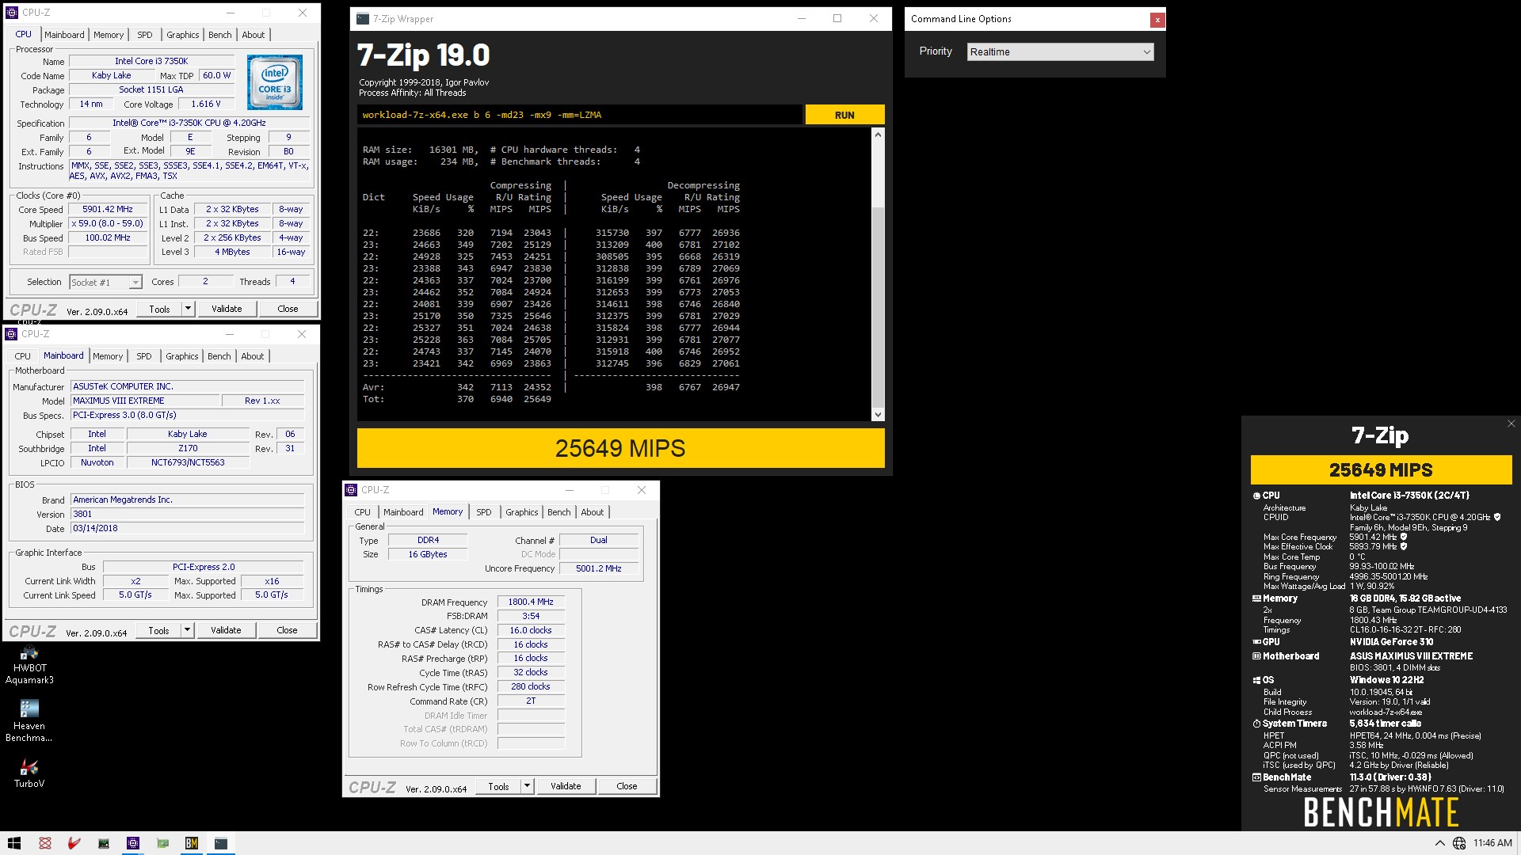Select the Heaven Benchmark desktop shortcut
This screenshot has height=855, width=1521.
[29, 721]
